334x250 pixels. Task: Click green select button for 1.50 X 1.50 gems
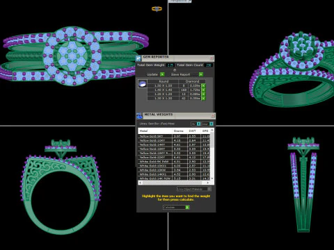203,85
